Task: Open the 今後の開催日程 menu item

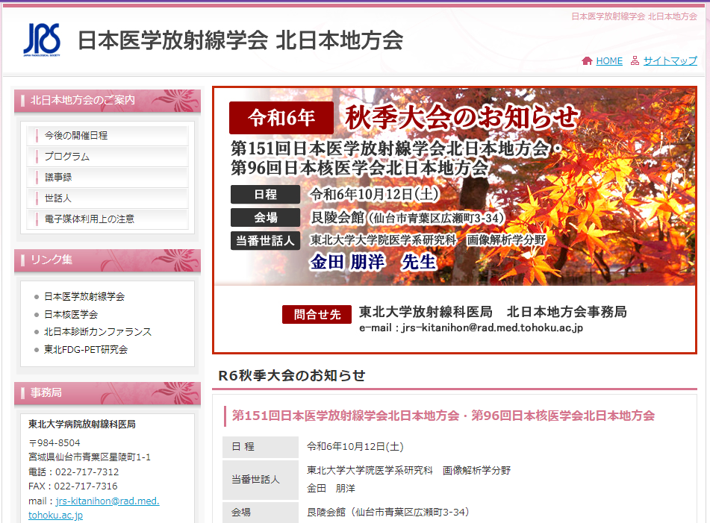Action: click(x=108, y=135)
